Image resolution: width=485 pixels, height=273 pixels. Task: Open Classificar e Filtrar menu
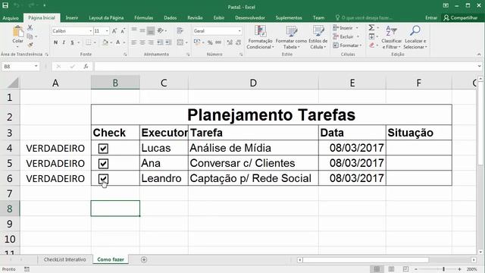[391, 37]
